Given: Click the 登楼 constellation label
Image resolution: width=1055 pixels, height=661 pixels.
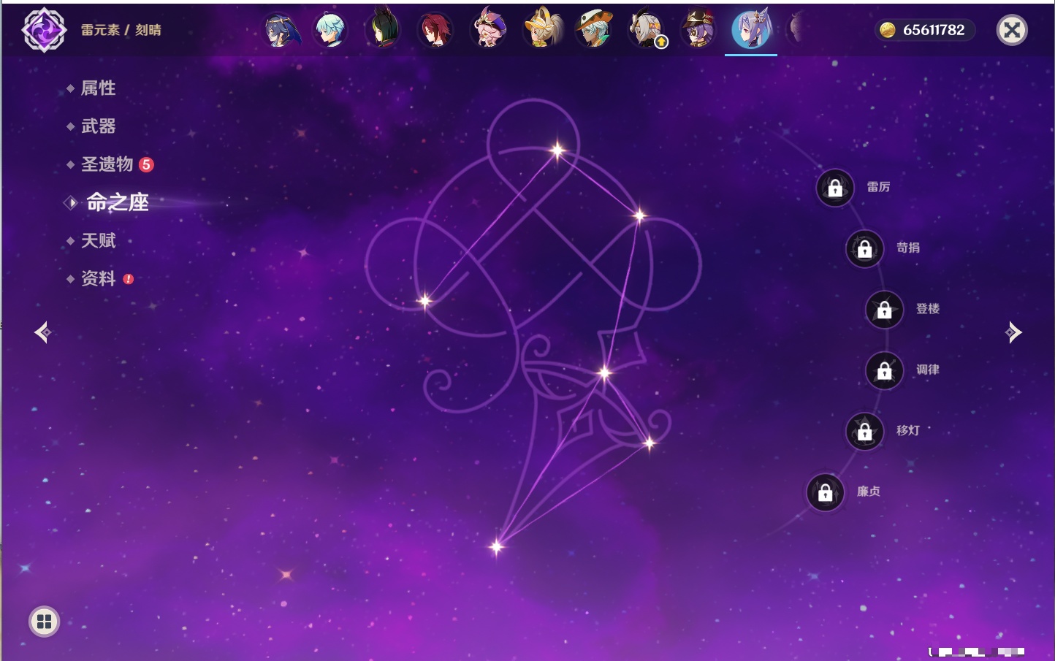Looking at the screenshot, I should coord(928,308).
